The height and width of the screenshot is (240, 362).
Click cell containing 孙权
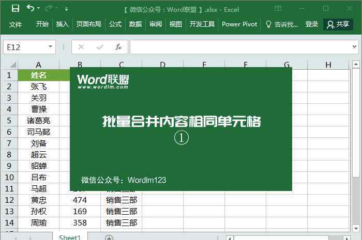tap(39, 212)
